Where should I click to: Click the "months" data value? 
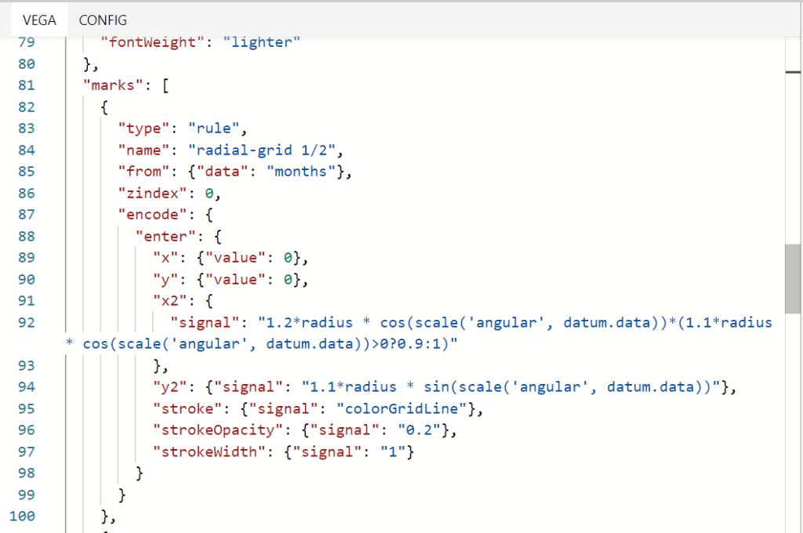[x=304, y=171]
